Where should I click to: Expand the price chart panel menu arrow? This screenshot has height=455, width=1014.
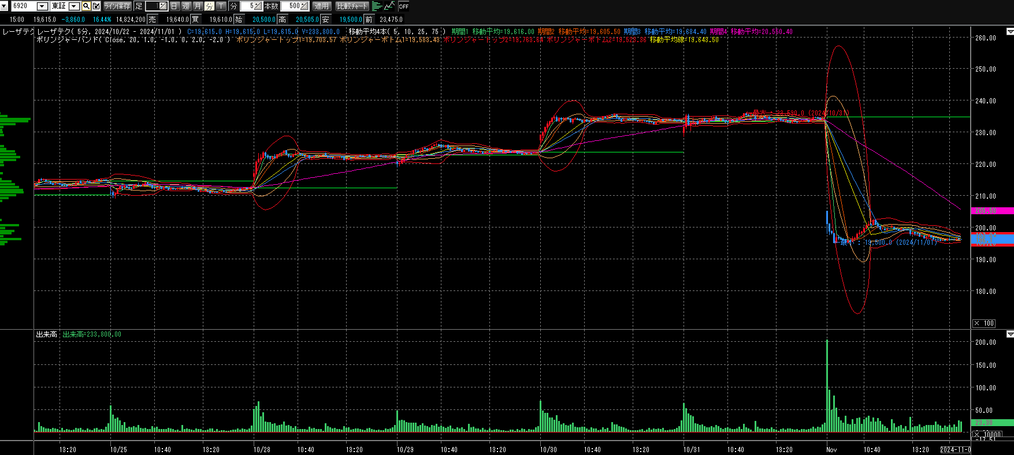pyautogui.click(x=1010, y=31)
